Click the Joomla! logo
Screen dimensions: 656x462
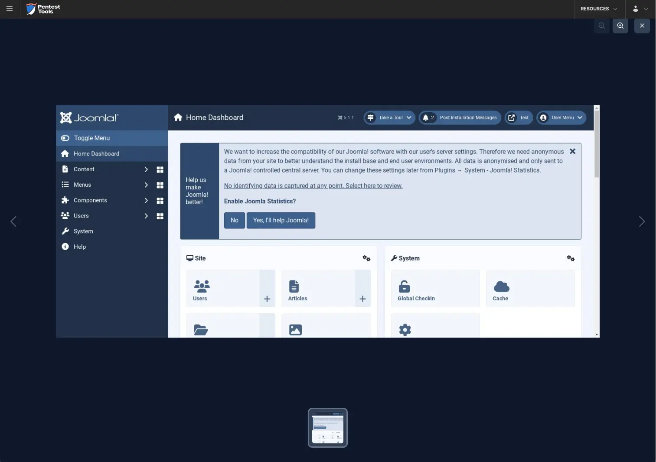pyautogui.click(x=89, y=117)
